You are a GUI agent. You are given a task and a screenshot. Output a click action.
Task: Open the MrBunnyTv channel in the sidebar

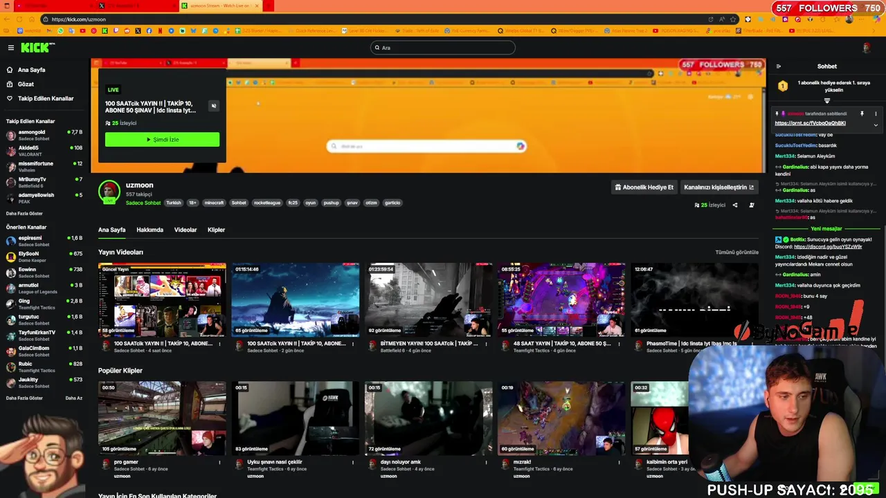tap(44, 183)
